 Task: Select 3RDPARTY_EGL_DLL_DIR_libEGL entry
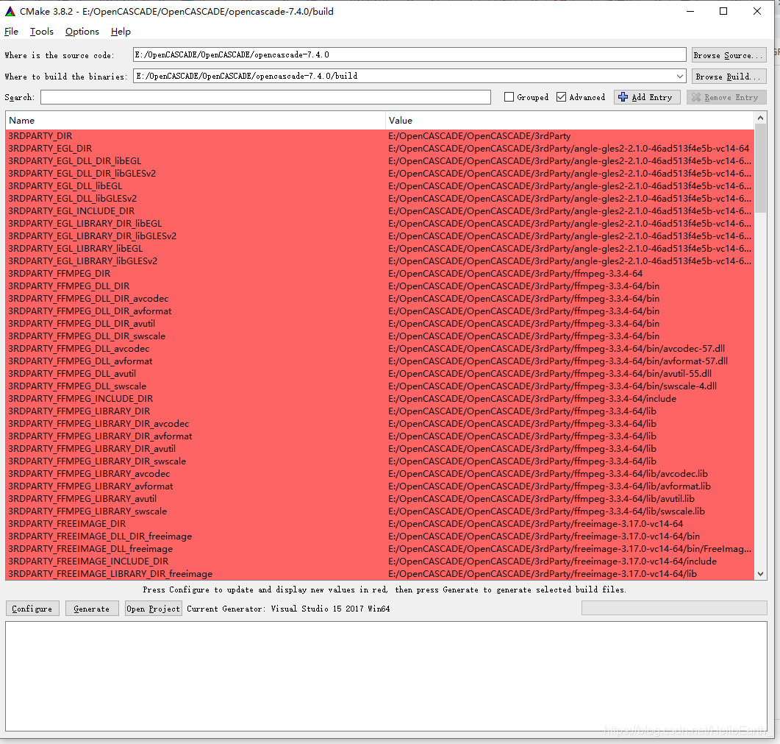click(74, 161)
